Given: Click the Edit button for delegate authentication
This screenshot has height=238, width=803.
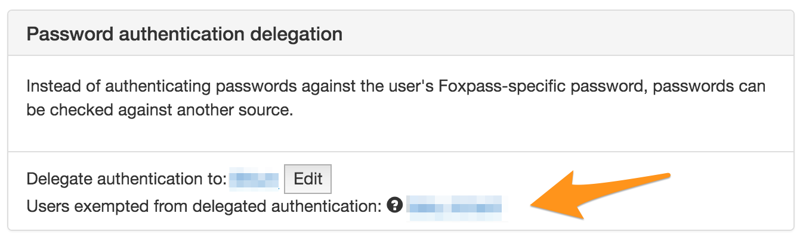Looking at the screenshot, I should [x=307, y=178].
